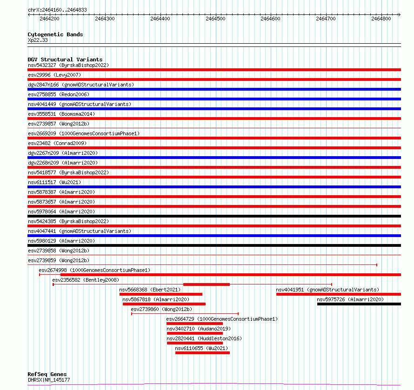
Task: Click the black bar under nsv5975726
Action: click(x=359, y=304)
